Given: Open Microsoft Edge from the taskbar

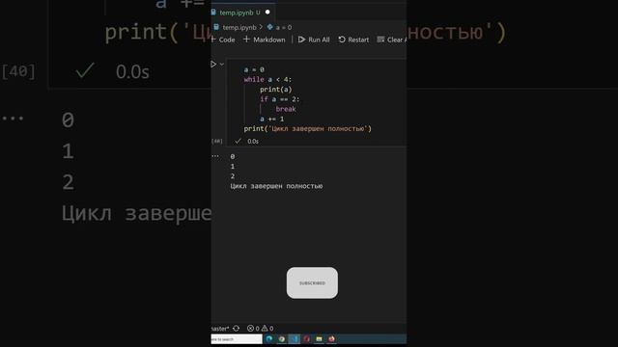Looking at the screenshot, I should click(269, 338).
